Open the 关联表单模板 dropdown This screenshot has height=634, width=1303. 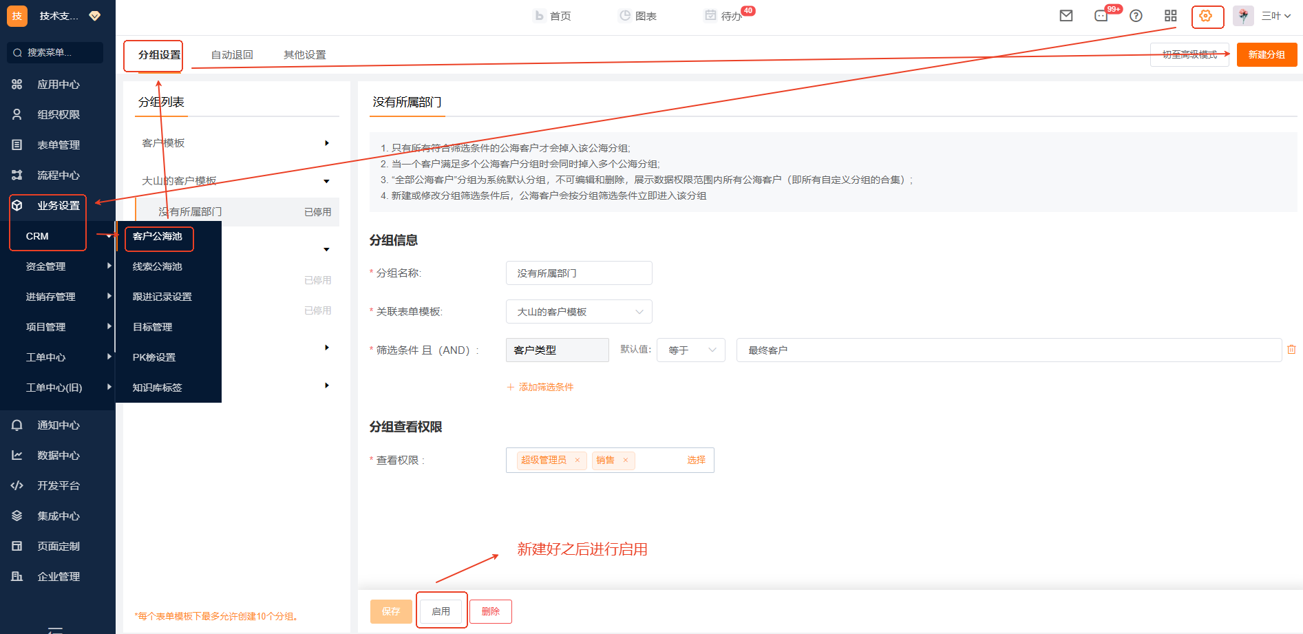pos(579,312)
